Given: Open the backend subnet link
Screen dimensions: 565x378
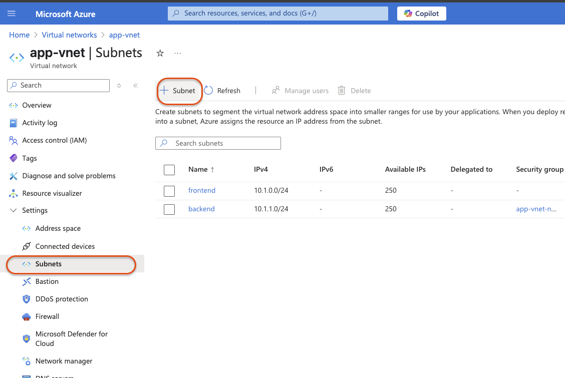Looking at the screenshot, I should pos(201,209).
